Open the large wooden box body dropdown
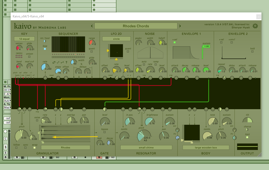 tap(206, 147)
